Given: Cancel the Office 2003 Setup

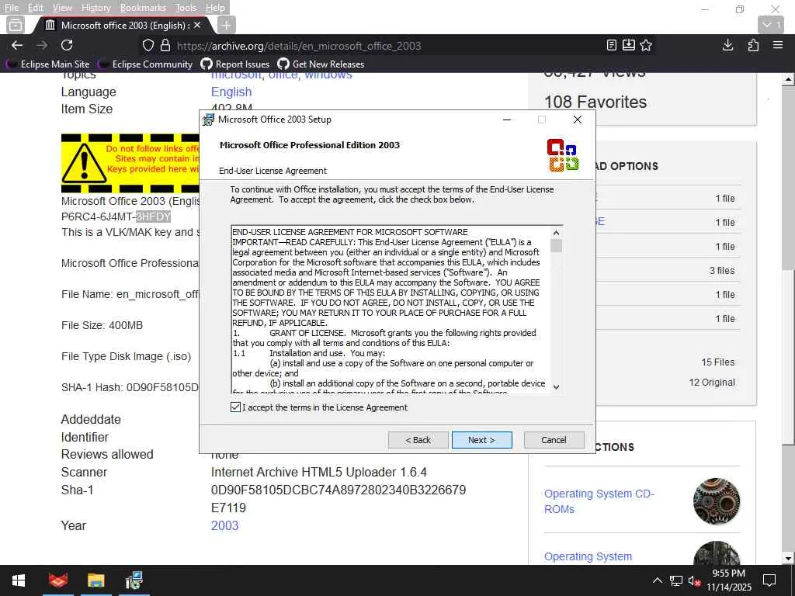Looking at the screenshot, I should pos(554,440).
